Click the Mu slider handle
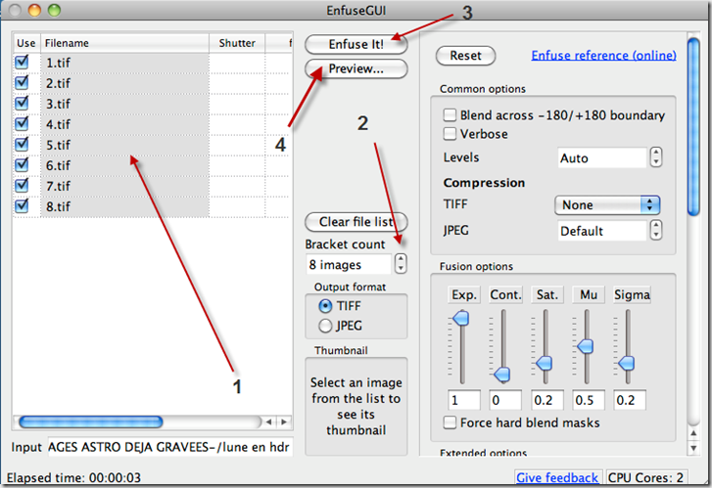This screenshot has height=488, width=712. point(585,346)
